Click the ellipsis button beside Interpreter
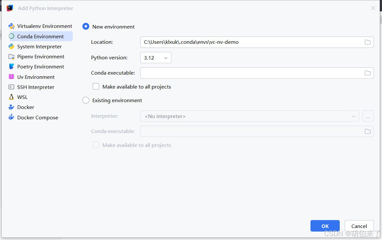The height and width of the screenshot is (240, 382). (368, 116)
